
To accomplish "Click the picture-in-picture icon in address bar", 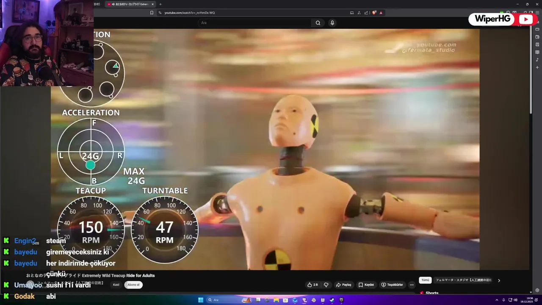I will (352, 13).
